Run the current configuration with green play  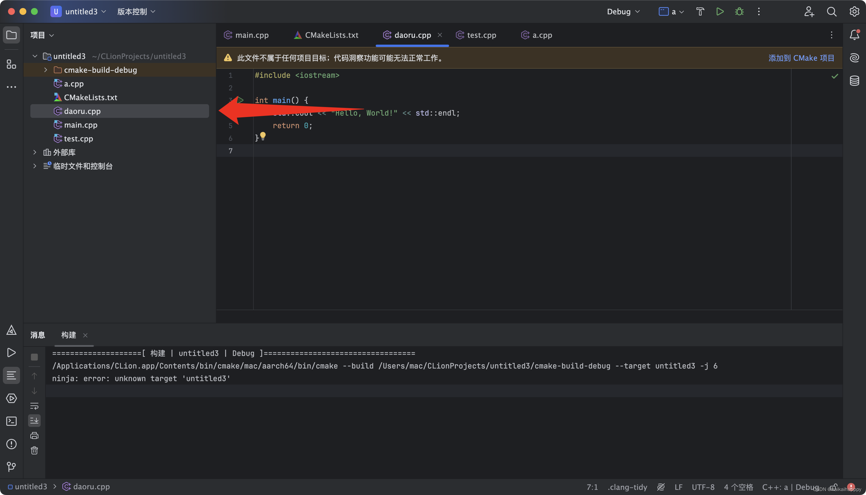click(720, 11)
